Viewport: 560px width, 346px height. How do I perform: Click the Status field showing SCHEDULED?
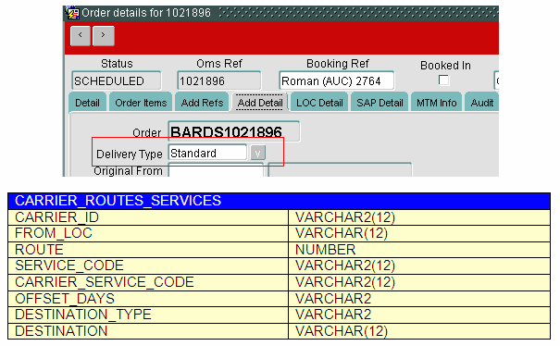116,81
